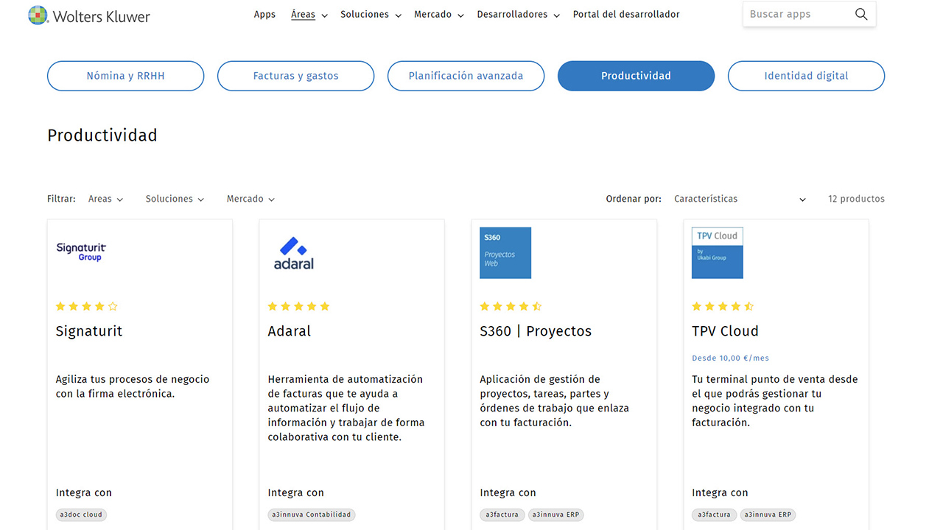The width and height of the screenshot is (943, 530).
Task: Click the a3doc cloud tag
Action: pos(81,515)
